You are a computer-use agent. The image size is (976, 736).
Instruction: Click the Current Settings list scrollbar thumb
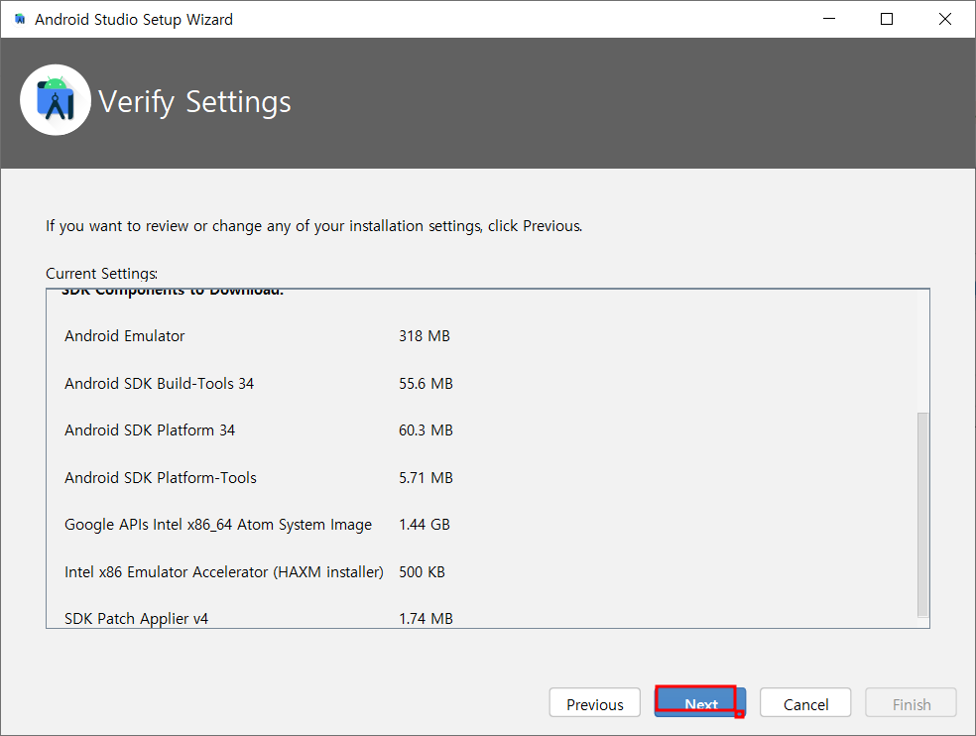click(922, 515)
